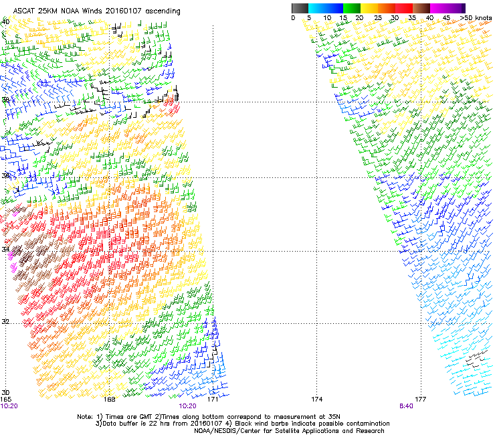495x435 pixels.
Task: Click the latitude label 34
Action: pos(5,250)
